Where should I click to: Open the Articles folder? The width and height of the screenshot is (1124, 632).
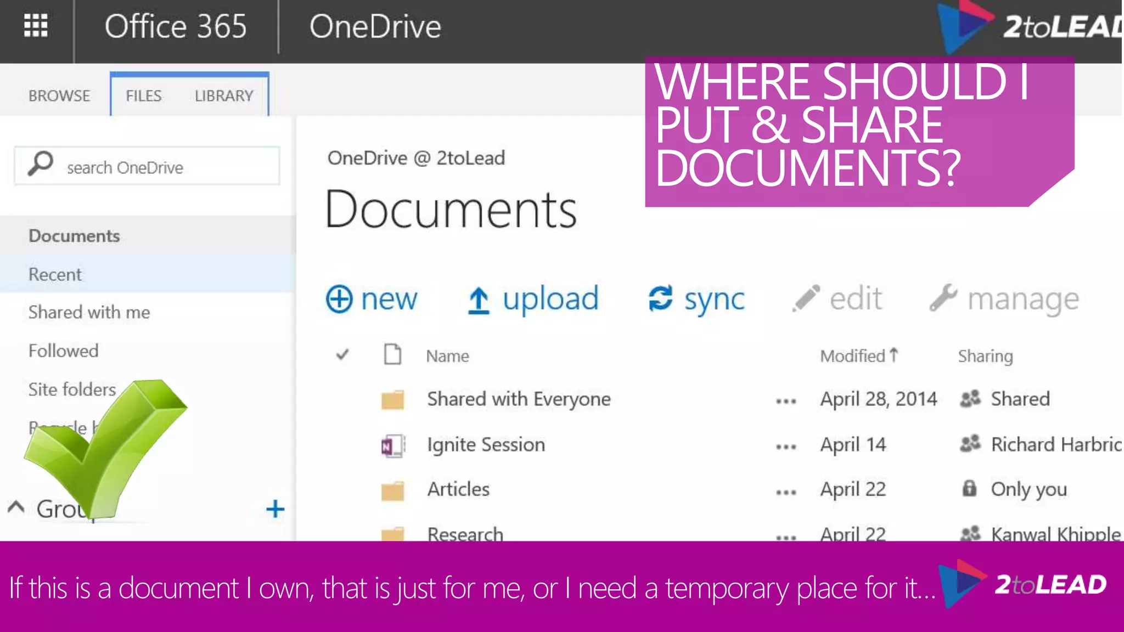tap(458, 489)
